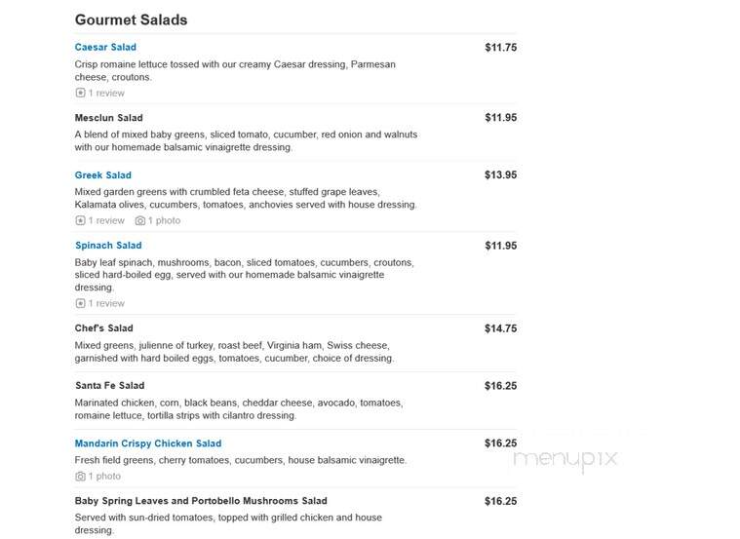Click the Spinach Salad review star icon
The width and height of the screenshot is (740, 539).
point(80,303)
